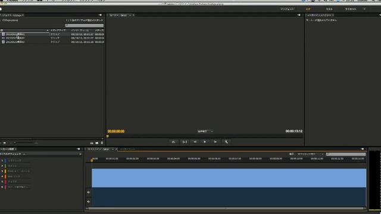Close the Timeline tab
381x214 pixels.
coord(116,149)
